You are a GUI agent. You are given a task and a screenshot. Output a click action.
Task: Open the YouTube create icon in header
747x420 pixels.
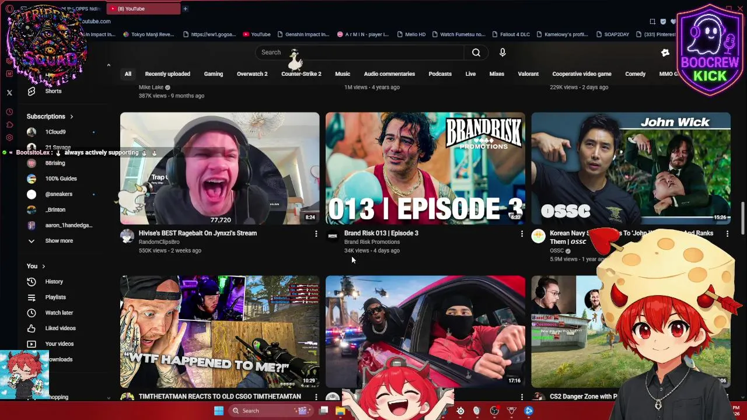[x=665, y=52]
